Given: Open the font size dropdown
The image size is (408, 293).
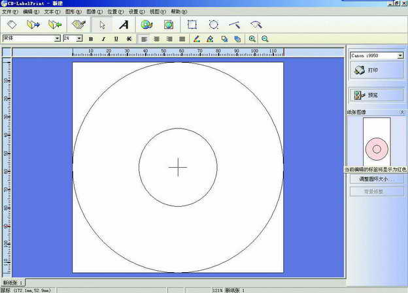Looking at the screenshot, I should pos(79,39).
